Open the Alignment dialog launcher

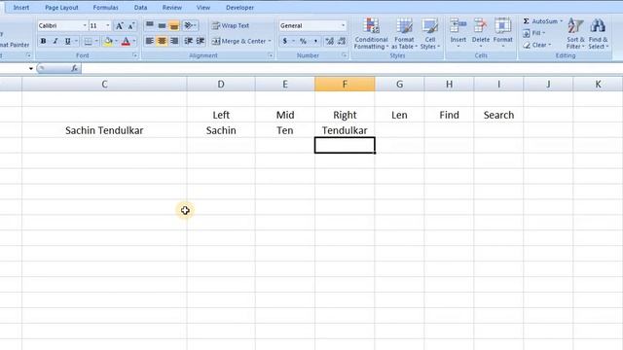coord(271,55)
